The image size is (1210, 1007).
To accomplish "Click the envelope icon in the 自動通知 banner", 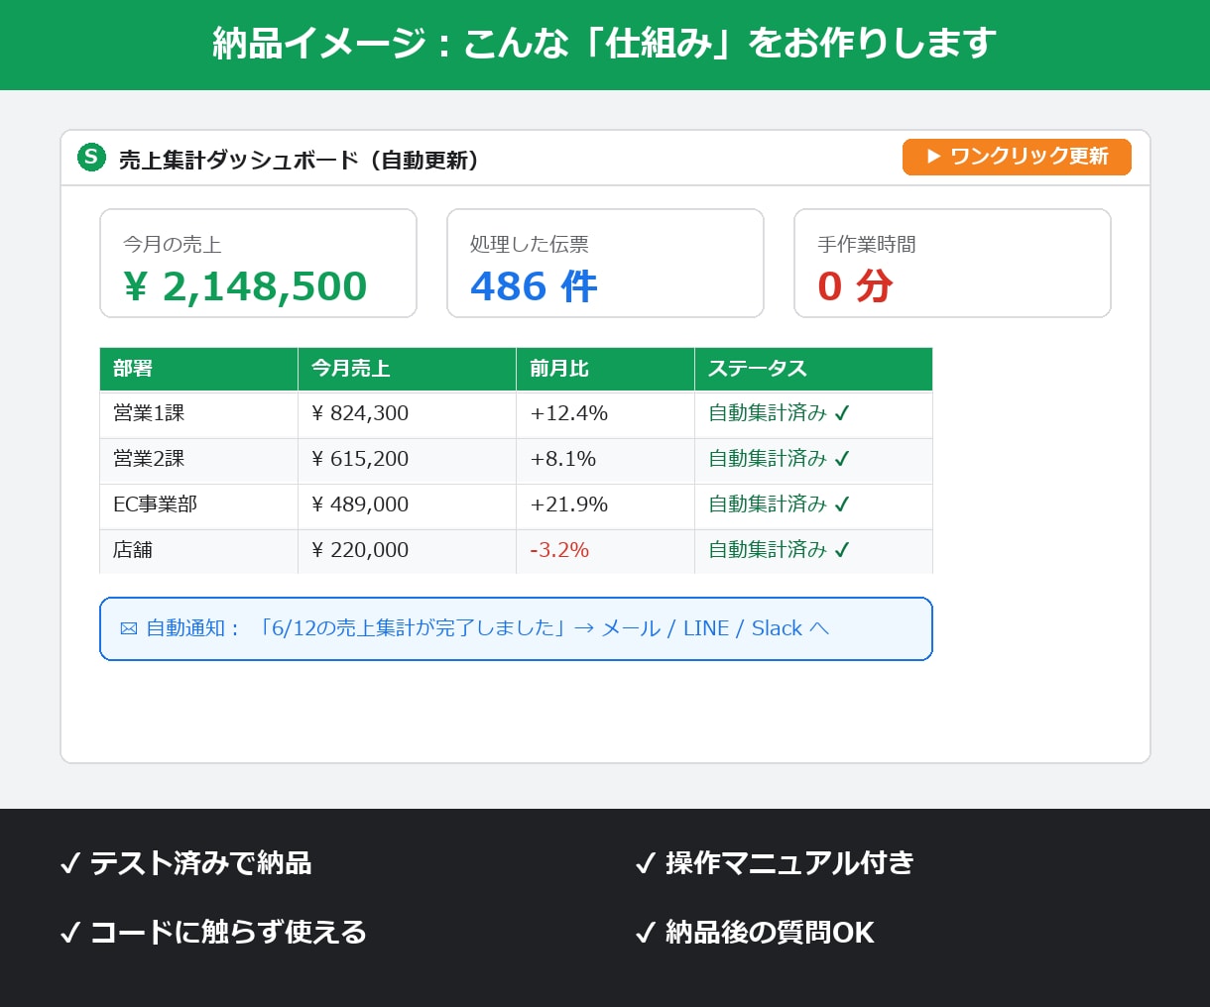I will (128, 628).
